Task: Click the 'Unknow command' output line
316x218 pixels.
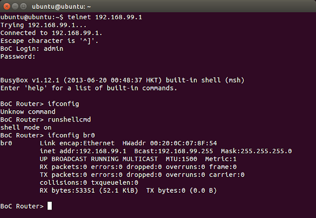Action: (28, 112)
